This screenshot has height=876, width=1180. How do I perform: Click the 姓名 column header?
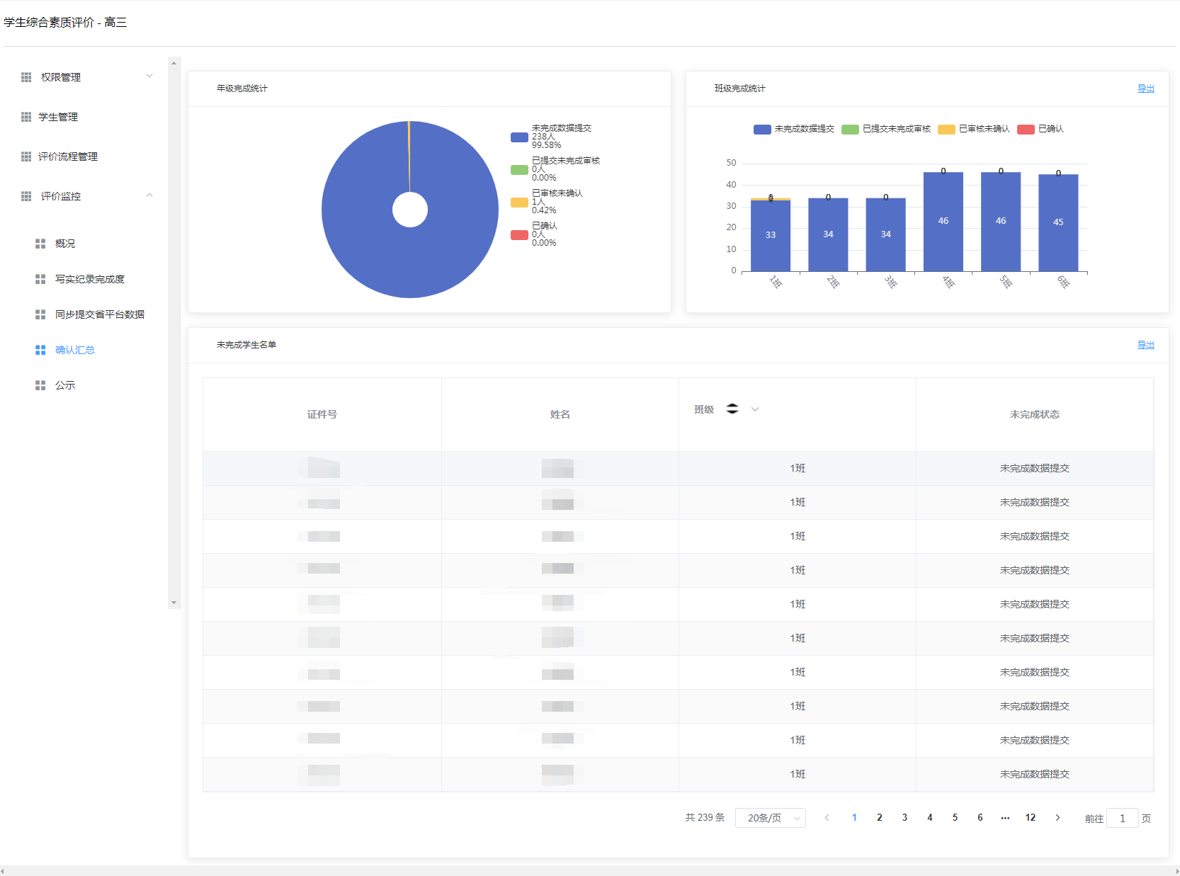[560, 414]
